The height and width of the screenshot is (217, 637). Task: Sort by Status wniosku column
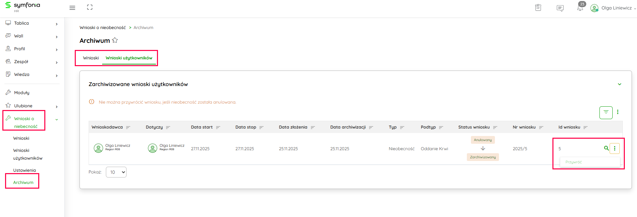click(x=495, y=127)
